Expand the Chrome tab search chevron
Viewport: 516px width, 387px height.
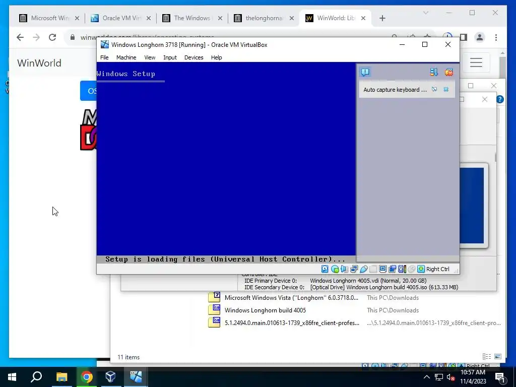[425, 13]
